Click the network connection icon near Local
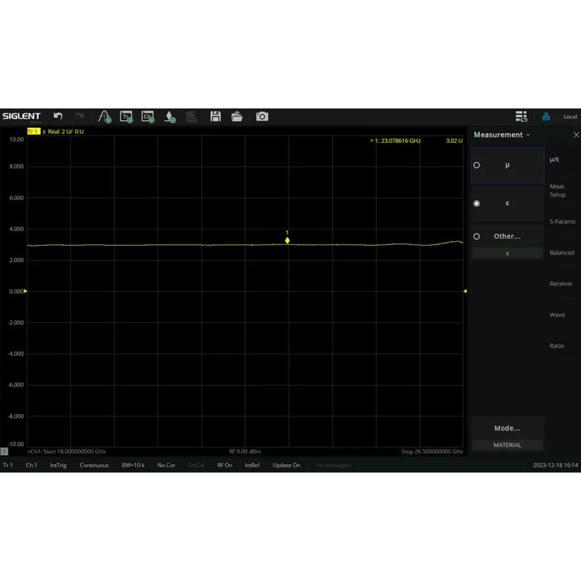The height and width of the screenshot is (581, 581). 546,116
